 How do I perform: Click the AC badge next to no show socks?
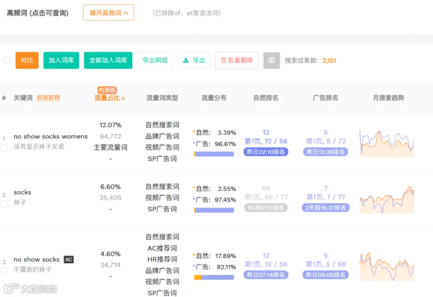pyautogui.click(x=69, y=259)
